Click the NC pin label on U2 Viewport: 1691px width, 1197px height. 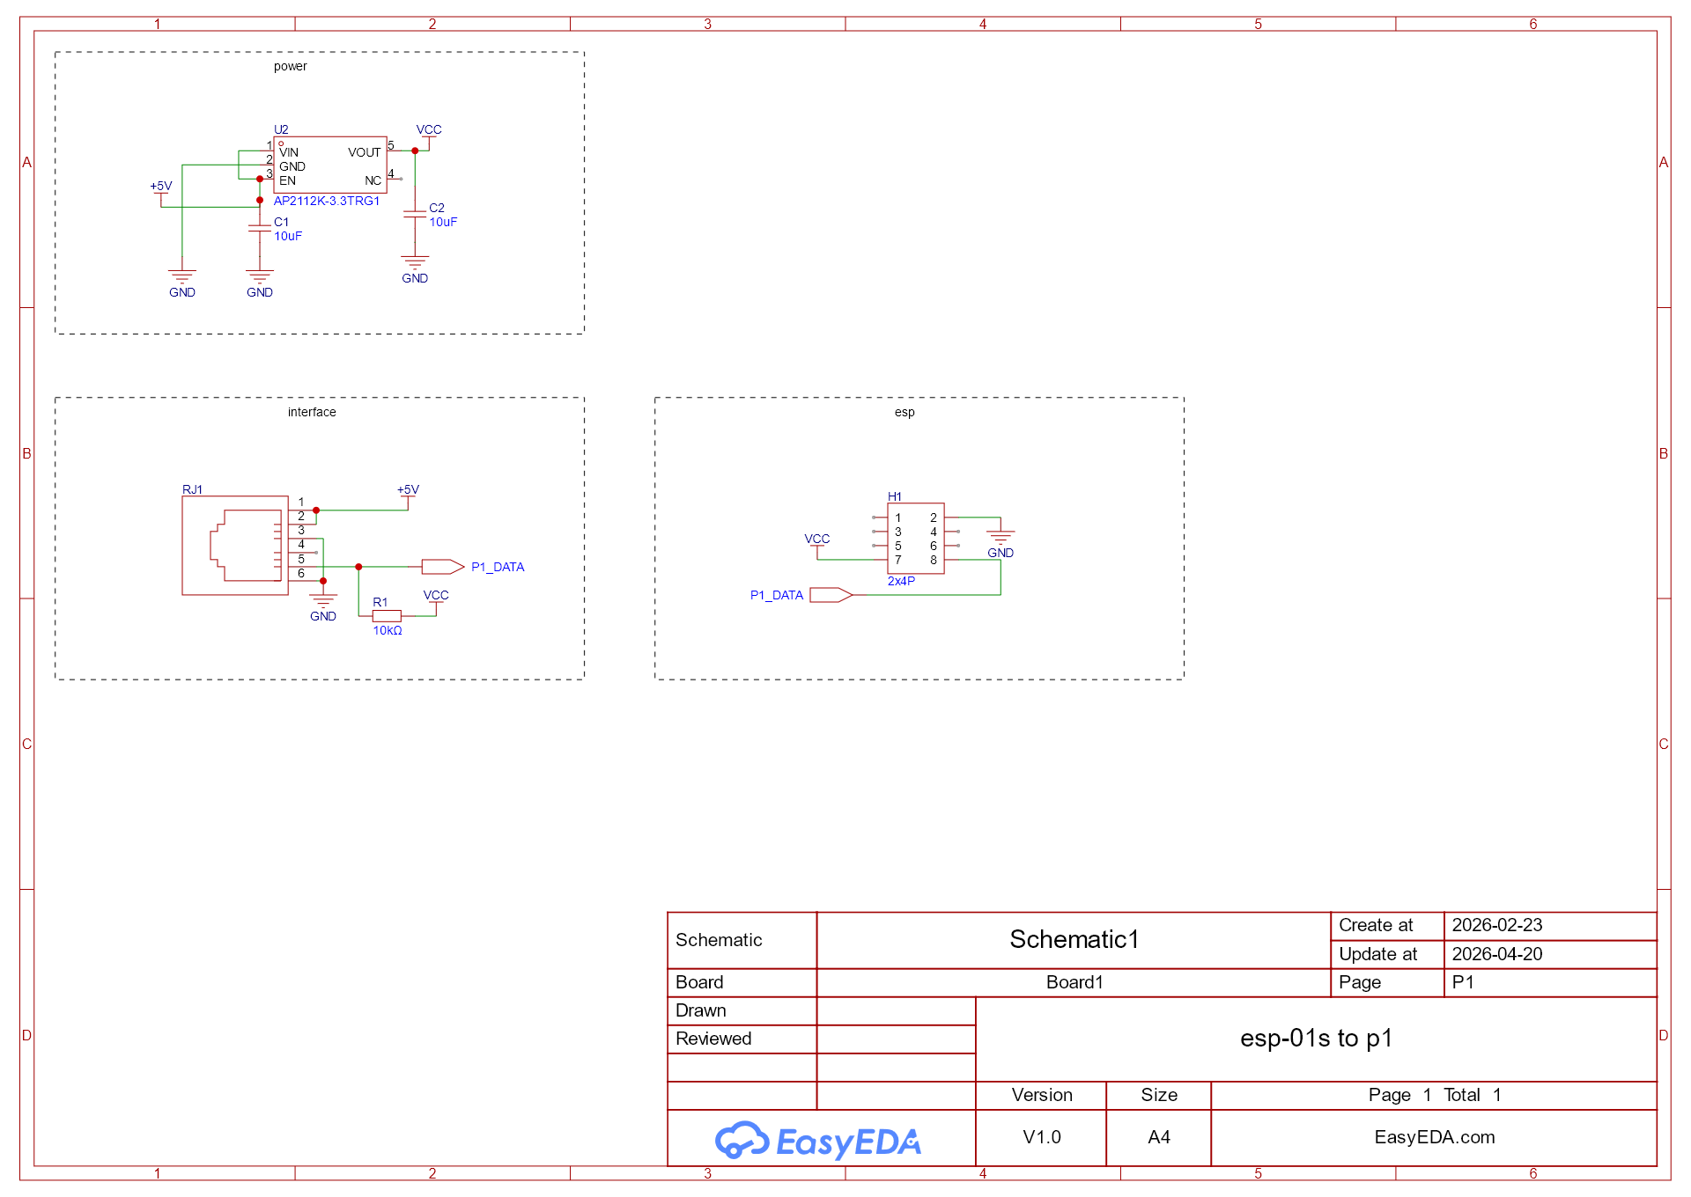click(373, 180)
